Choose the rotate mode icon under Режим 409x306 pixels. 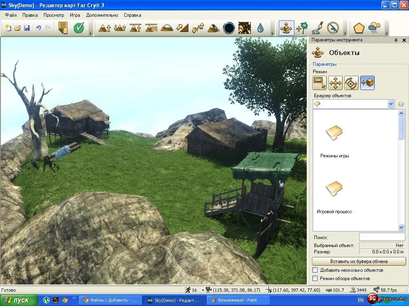[351, 83]
